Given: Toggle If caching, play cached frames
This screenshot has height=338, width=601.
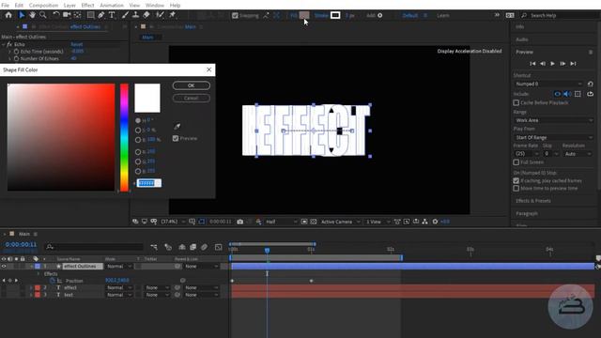Looking at the screenshot, I should (516, 180).
